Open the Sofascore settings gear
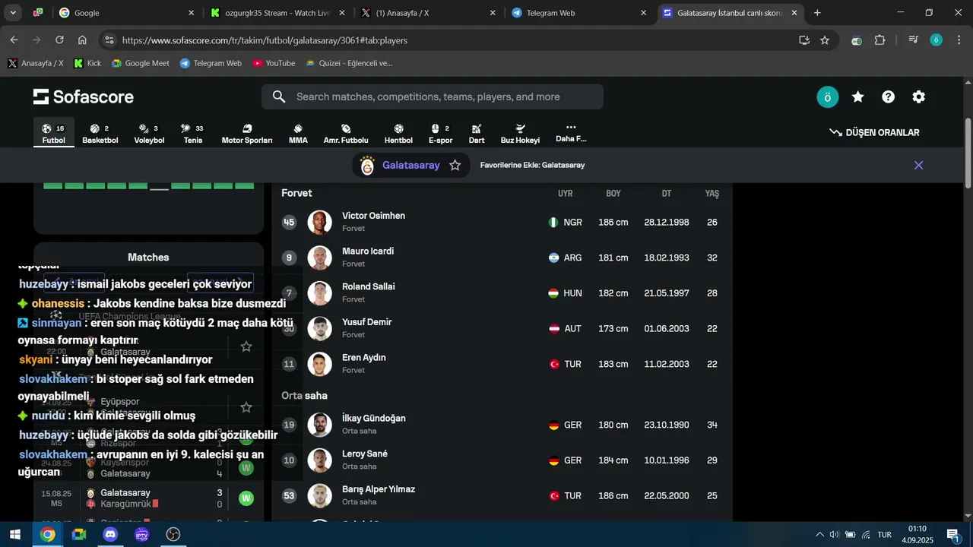The image size is (973, 547). [918, 97]
